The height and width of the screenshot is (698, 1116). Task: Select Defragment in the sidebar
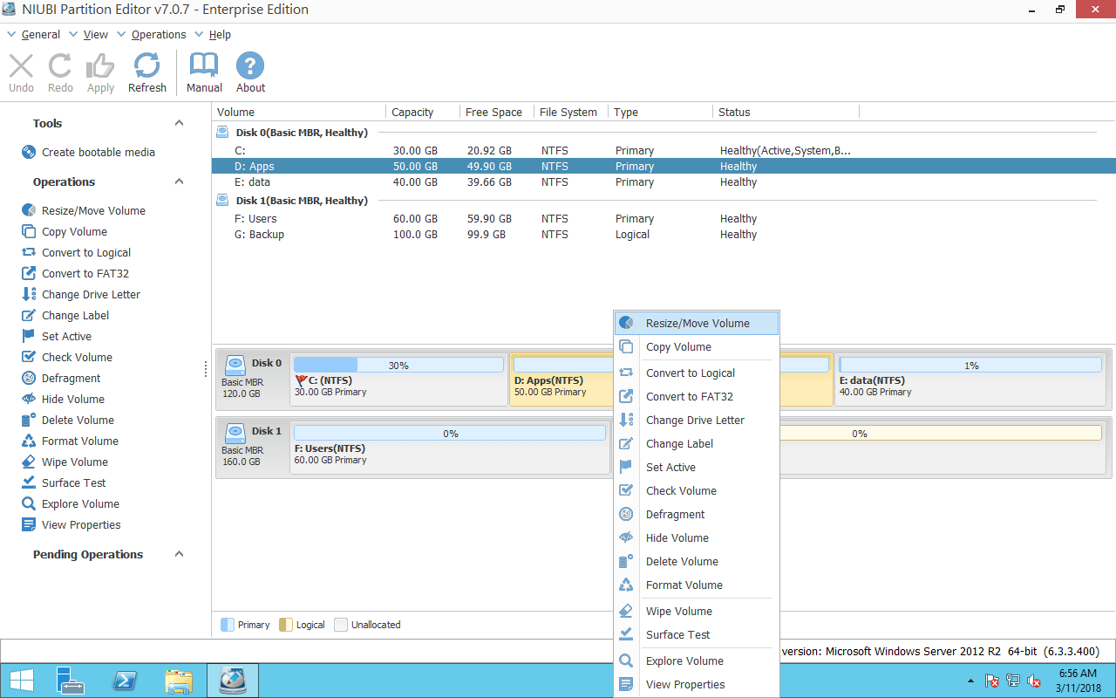(71, 378)
